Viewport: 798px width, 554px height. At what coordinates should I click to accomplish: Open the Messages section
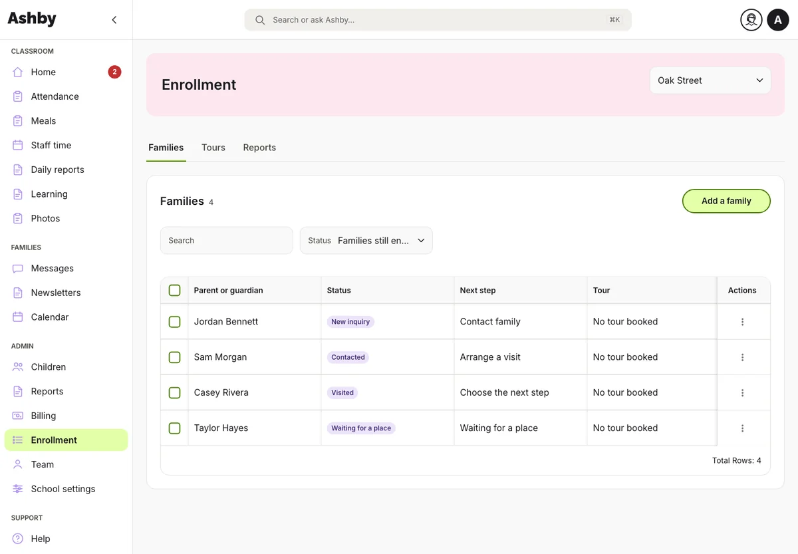click(x=66, y=269)
